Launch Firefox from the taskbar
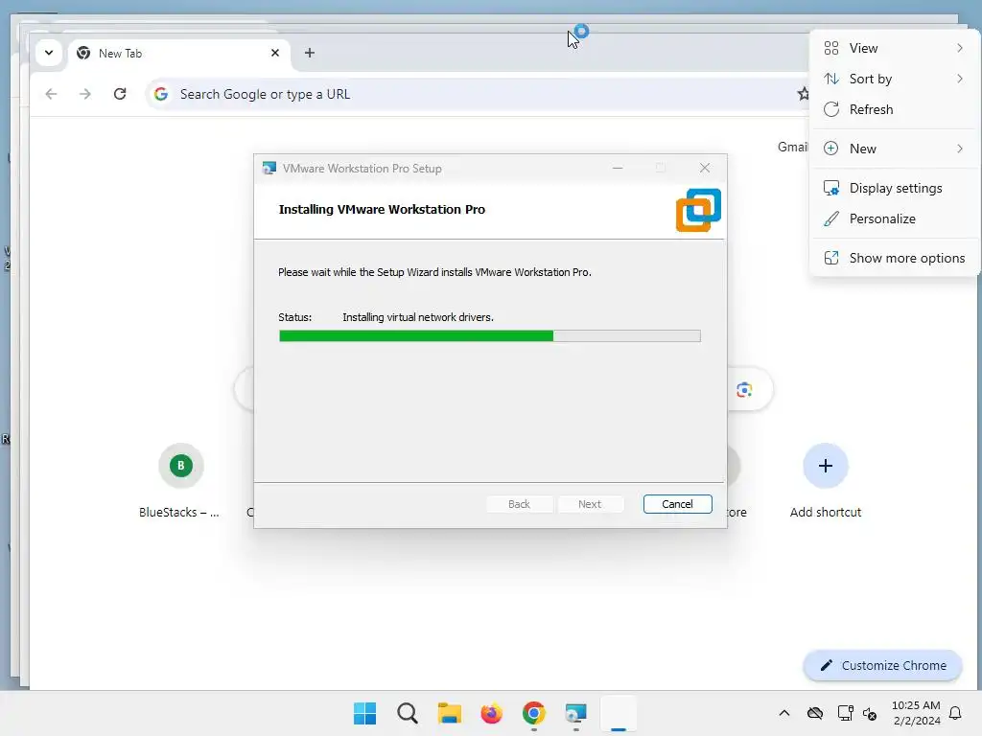Viewport: 982px width, 736px height. coord(492,713)
